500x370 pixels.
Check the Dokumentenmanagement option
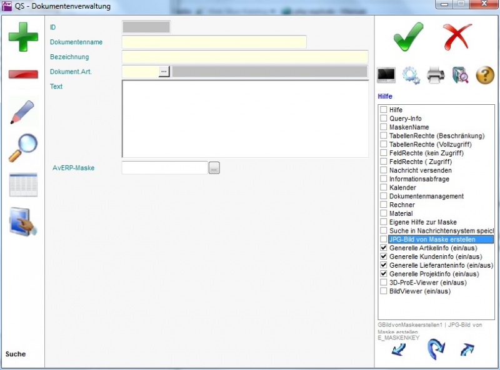[x=384, y=196]
